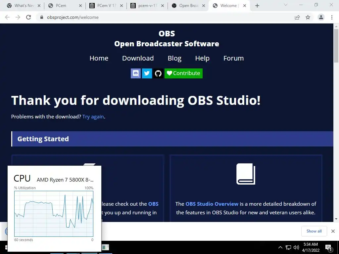Close the Open Broadcaster tab

pyautogui.click(x=204, y=6)
